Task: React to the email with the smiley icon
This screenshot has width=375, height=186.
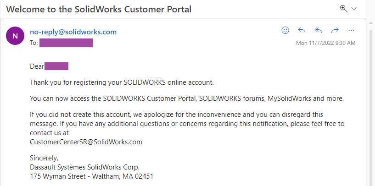Action: pyautogui.click(x=285, y=30)
